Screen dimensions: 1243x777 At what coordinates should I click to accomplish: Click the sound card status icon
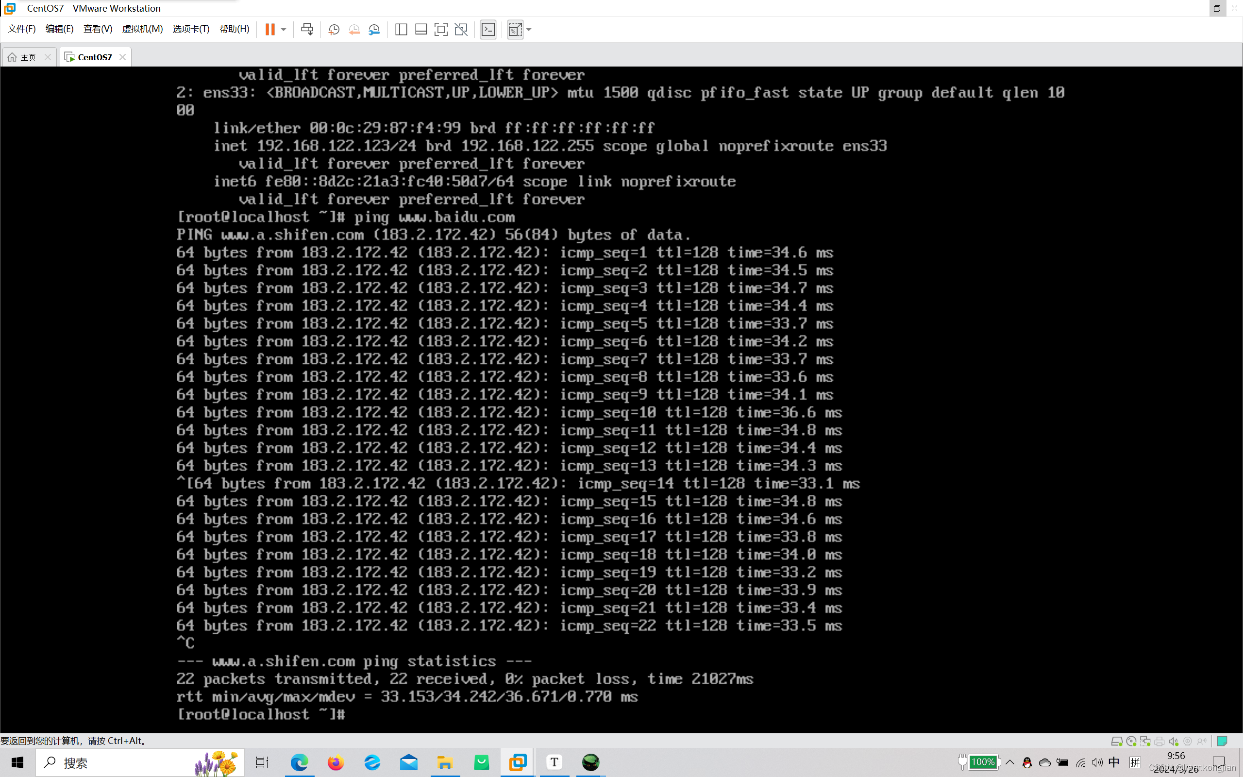(1174, 741)
